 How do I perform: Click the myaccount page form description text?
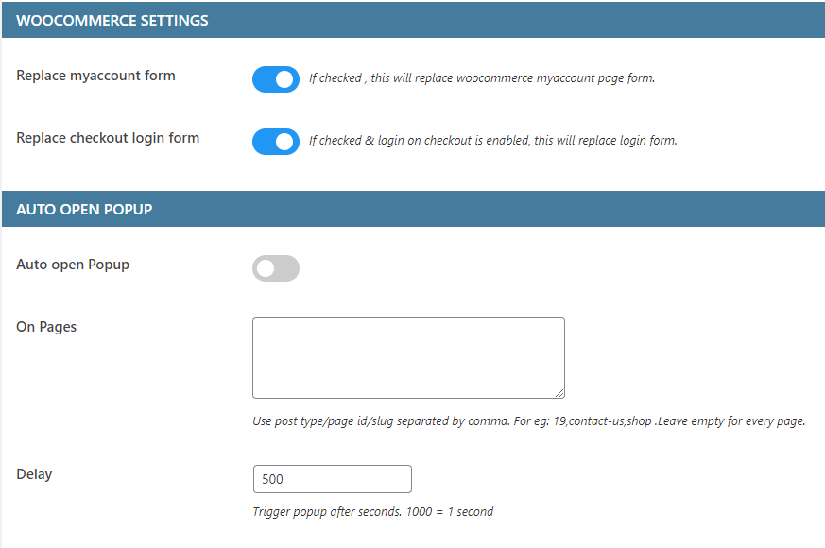[x=482, y=78]
